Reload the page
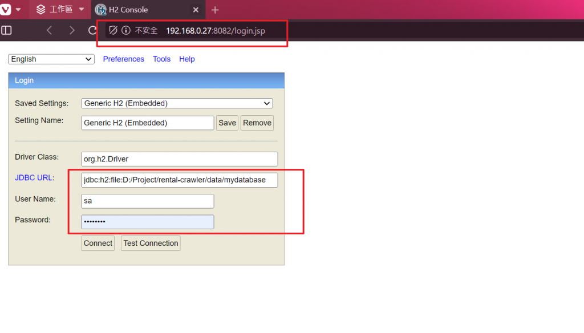 point(92,30)
